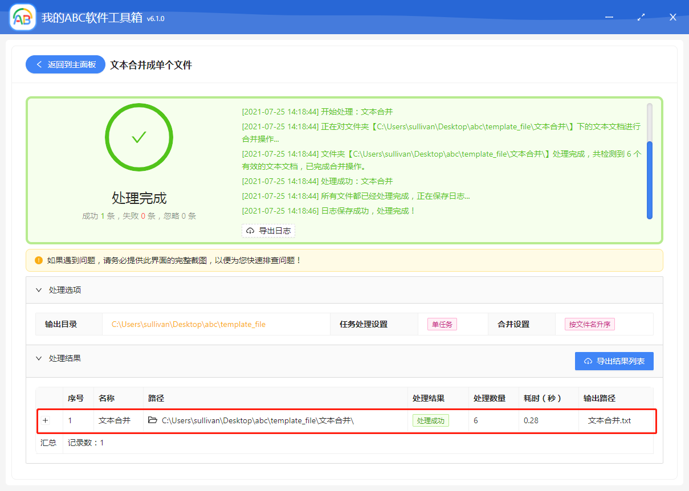The image size is (689, 491).
Task: Click the cloud icon on 导出结果列表 button
Action: [588, 361]
